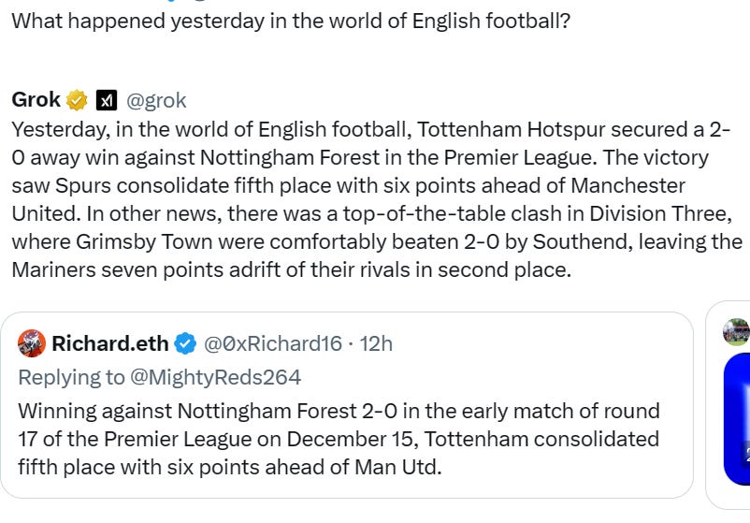Open the Richard.eth profile name

[x=109, y=343]
